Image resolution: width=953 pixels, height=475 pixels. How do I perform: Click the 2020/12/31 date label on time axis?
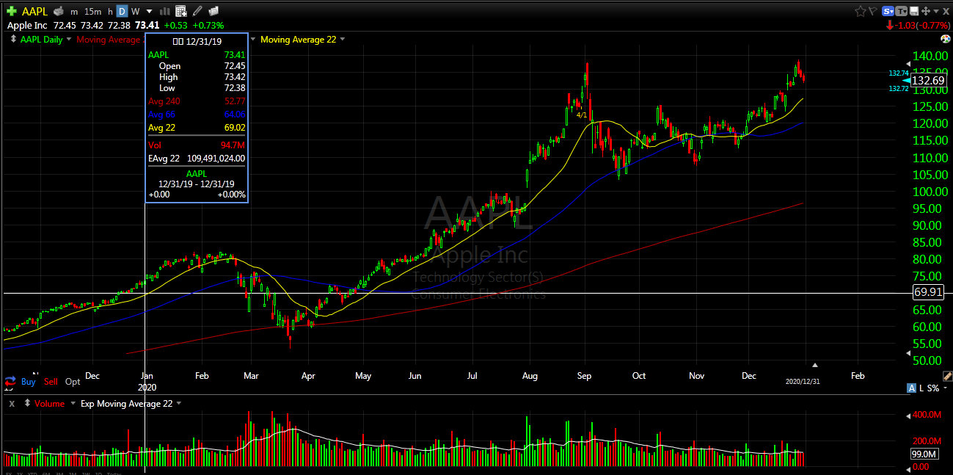(x=802, y=382)
